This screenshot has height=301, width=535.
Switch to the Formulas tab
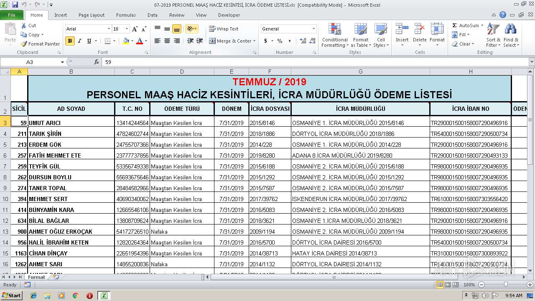pyautogui.click(x=126, y=15)
